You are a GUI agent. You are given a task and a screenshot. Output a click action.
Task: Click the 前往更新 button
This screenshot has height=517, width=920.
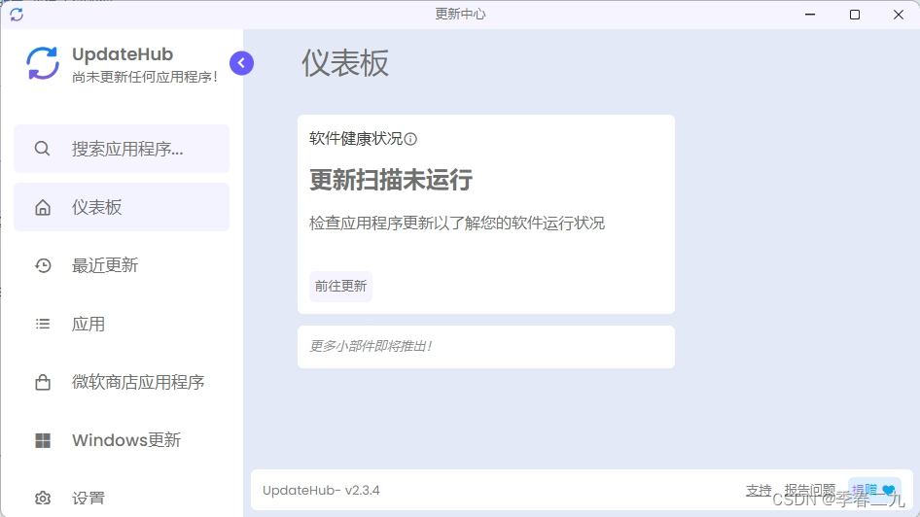340,286
